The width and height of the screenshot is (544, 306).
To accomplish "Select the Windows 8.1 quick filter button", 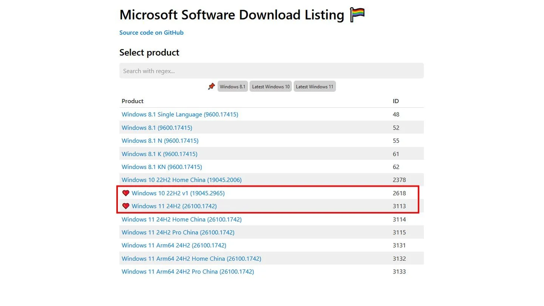I will click(x=233, y=87).
